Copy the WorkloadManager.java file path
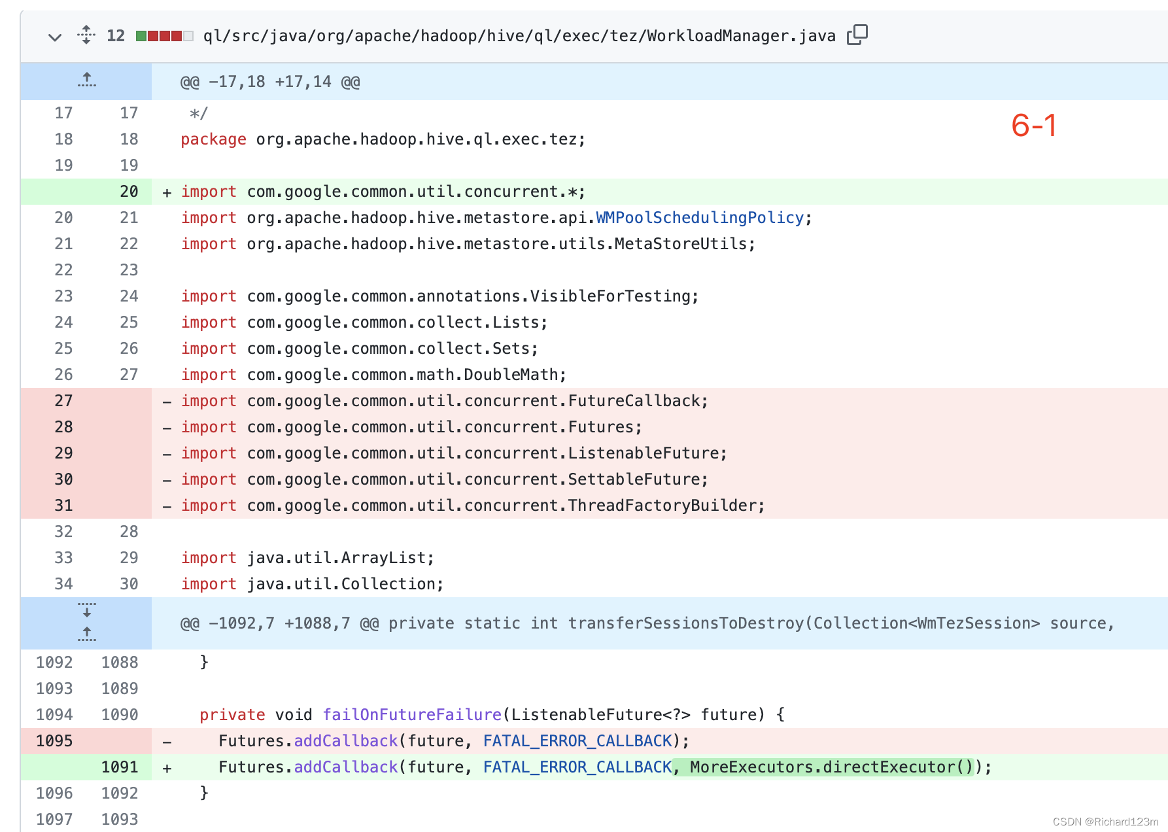1168x832 pixels. [x=857, y=35]
